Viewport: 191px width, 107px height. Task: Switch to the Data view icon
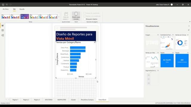pos(3,30)
